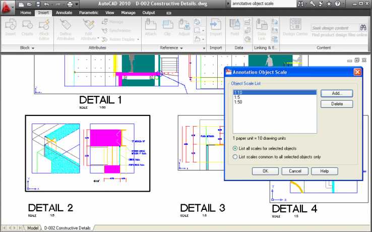Minimize ribbon using the toggle after Output tab
Viewport: 372px width, 232px height.
coord(169,13)
